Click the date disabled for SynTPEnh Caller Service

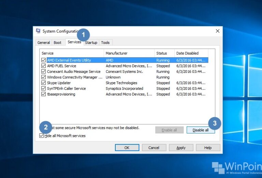[x=191, y=88]
